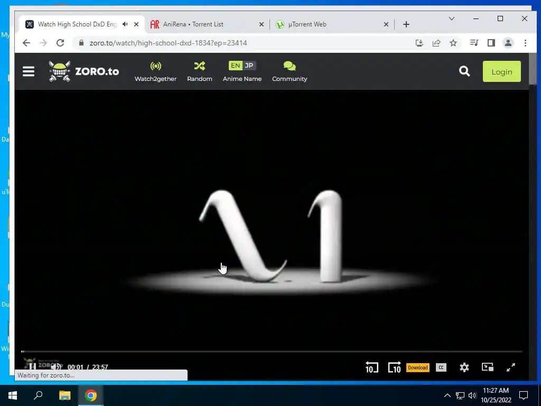Mute the video player volume
Viewport: 541px width, 406px height.
56,367
